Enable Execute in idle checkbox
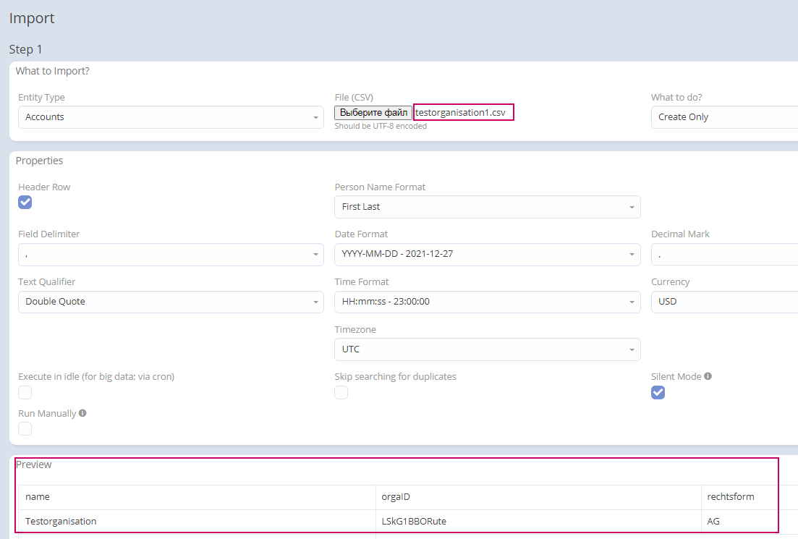This screenshot has width=798, height=539. point(25,392)
